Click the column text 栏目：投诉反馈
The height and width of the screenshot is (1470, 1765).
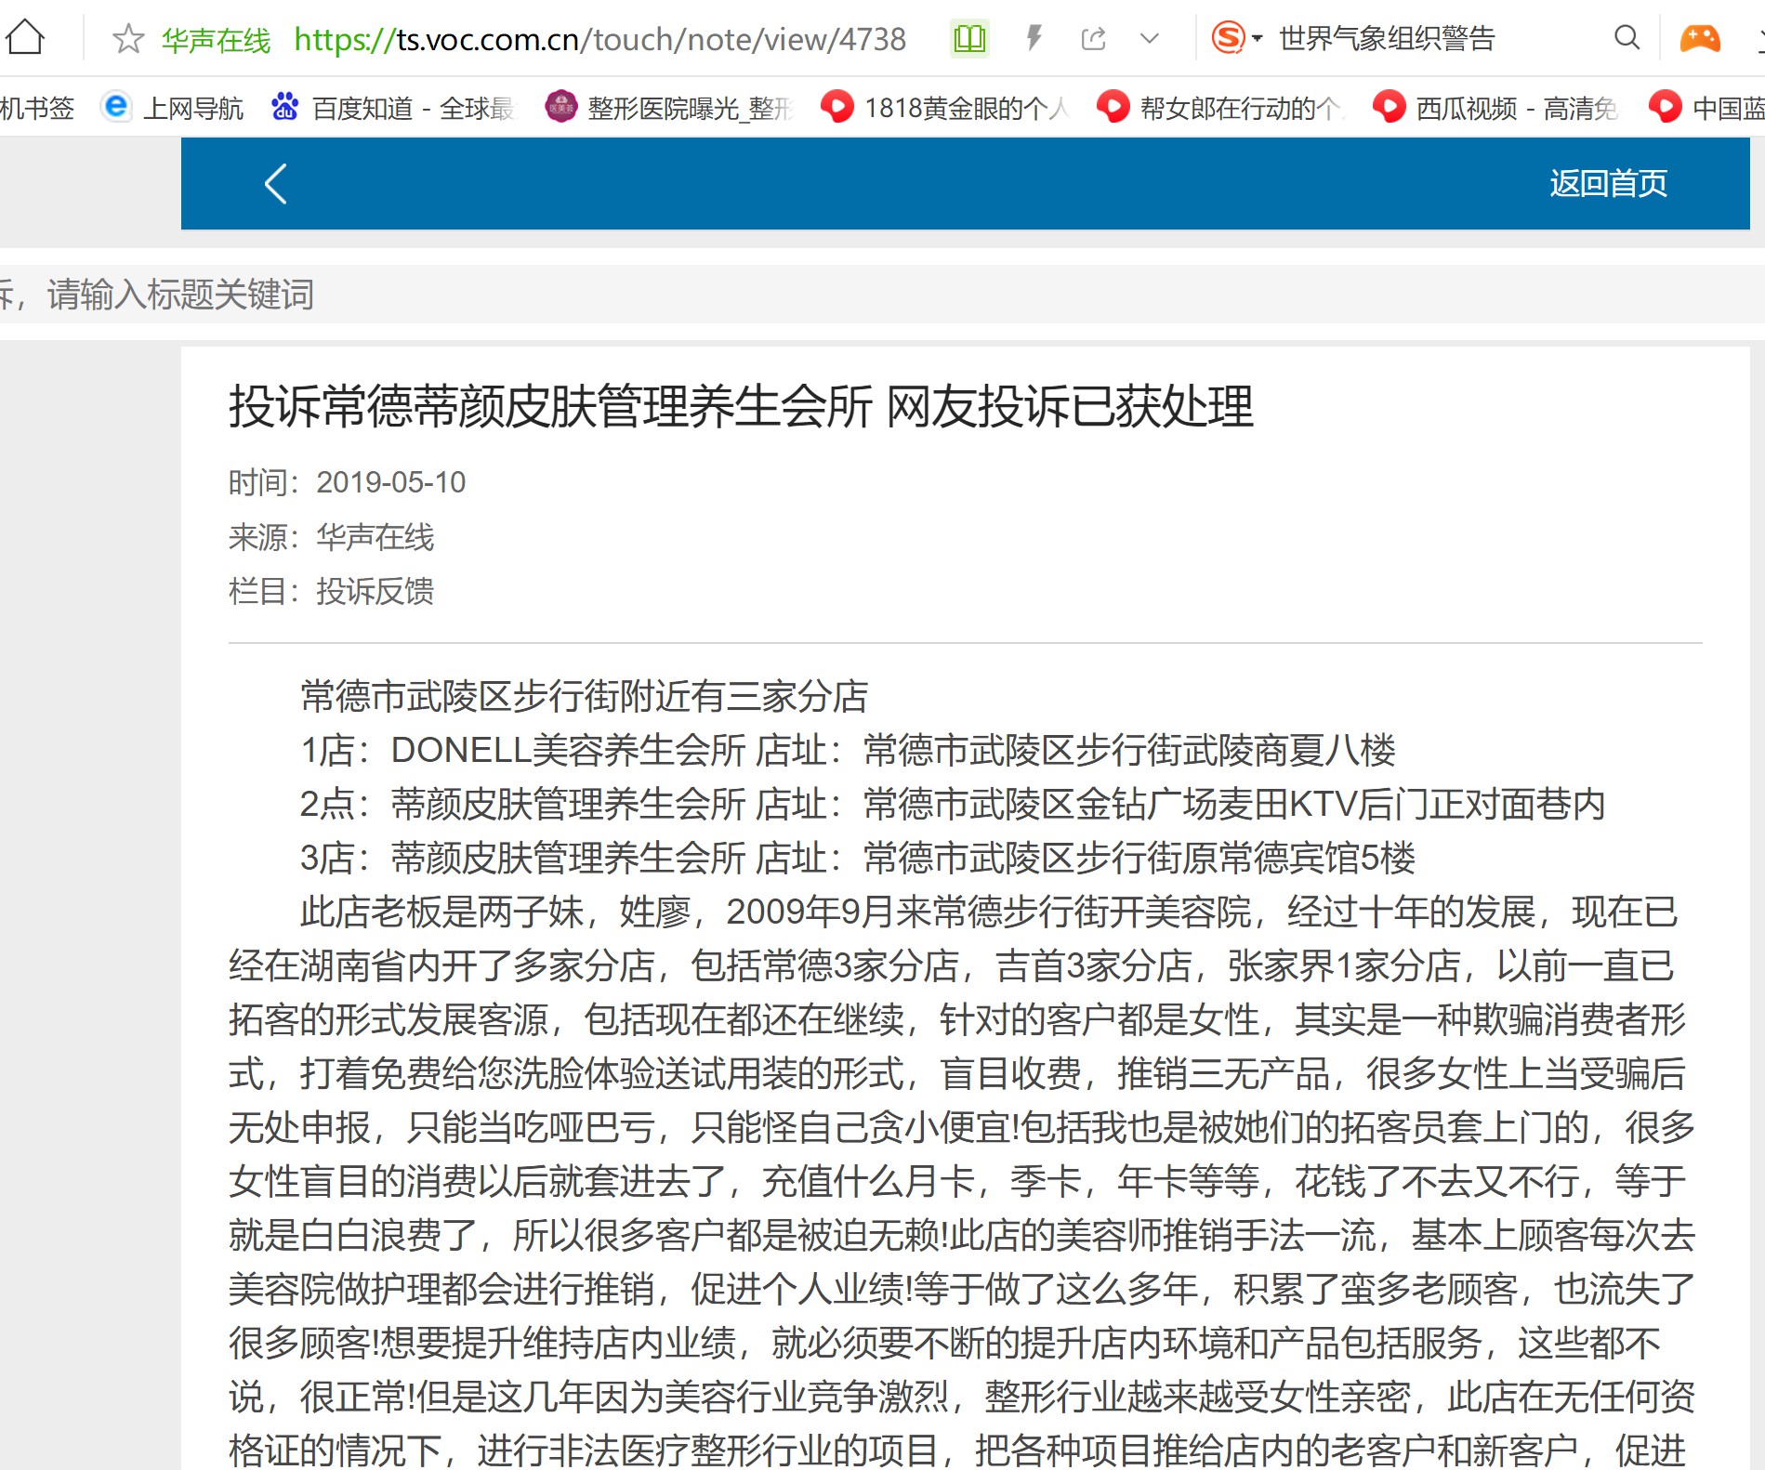(331, 590)
